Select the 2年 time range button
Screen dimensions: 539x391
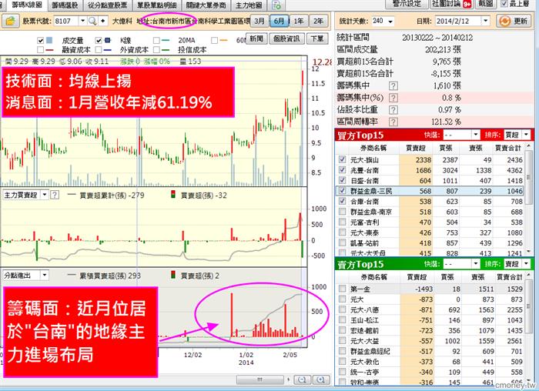tap(318, 21)
